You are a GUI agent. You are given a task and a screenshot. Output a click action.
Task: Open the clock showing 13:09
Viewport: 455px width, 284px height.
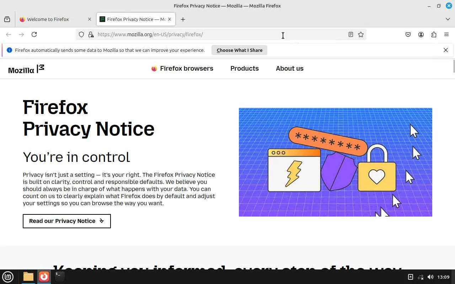click(443, 277)
